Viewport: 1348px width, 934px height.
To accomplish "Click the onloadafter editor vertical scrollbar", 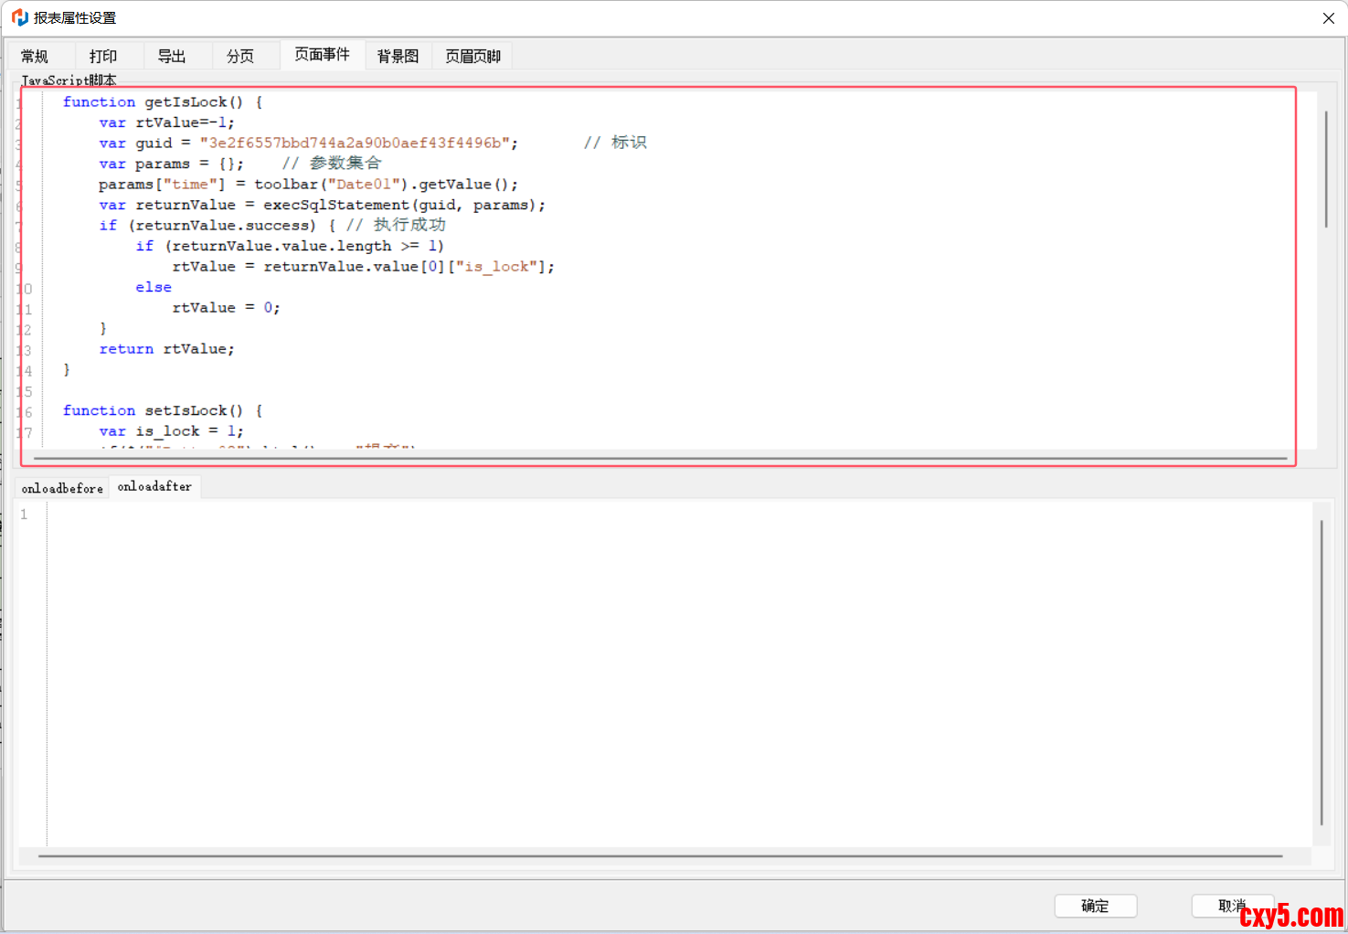I will pyautogui.click(x=1321, y=672).
